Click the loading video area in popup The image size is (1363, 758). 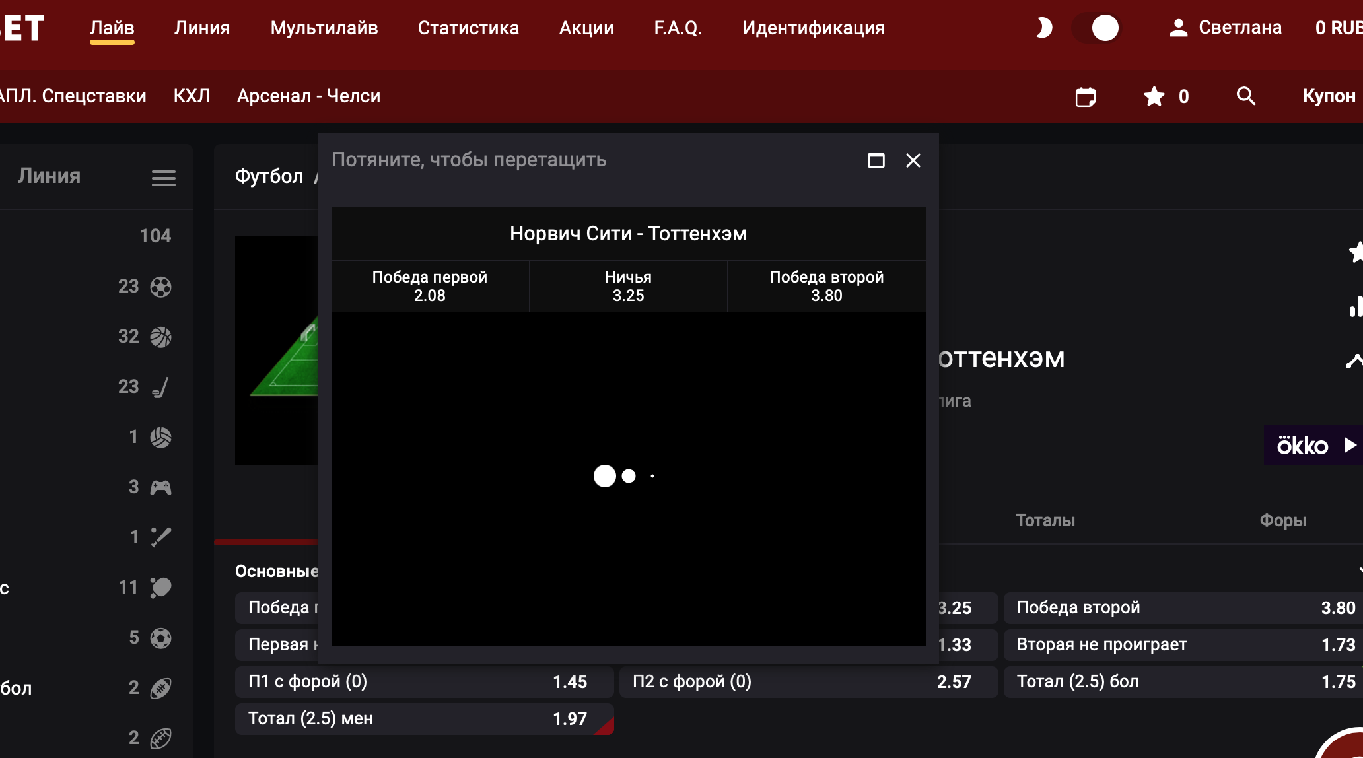(x=628, y=478)
